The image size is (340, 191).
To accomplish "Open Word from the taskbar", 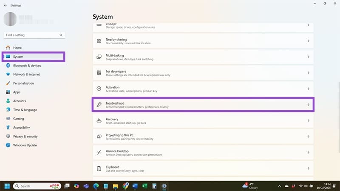I will [135, 186].
